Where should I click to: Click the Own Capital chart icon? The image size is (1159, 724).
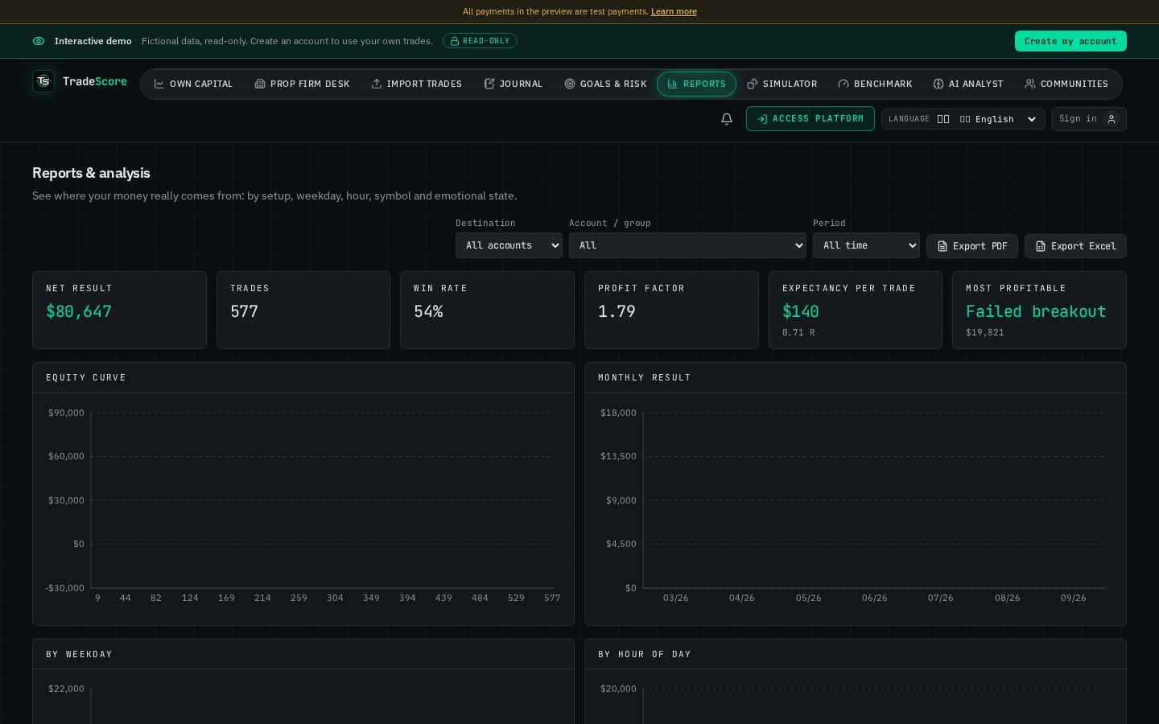(159, 84)
